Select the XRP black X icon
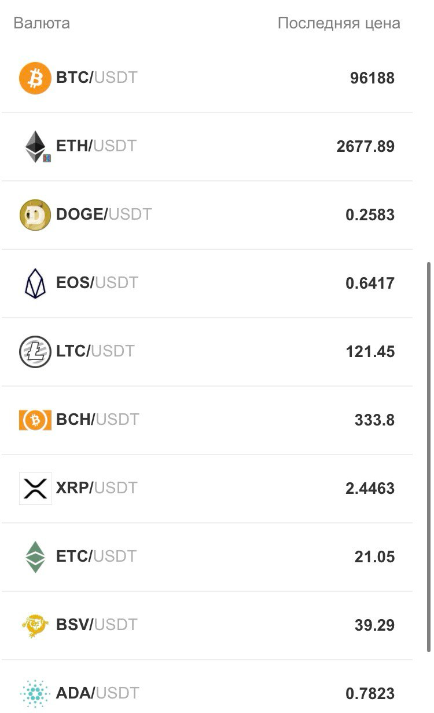434x713 pixels. coord(35,489)
